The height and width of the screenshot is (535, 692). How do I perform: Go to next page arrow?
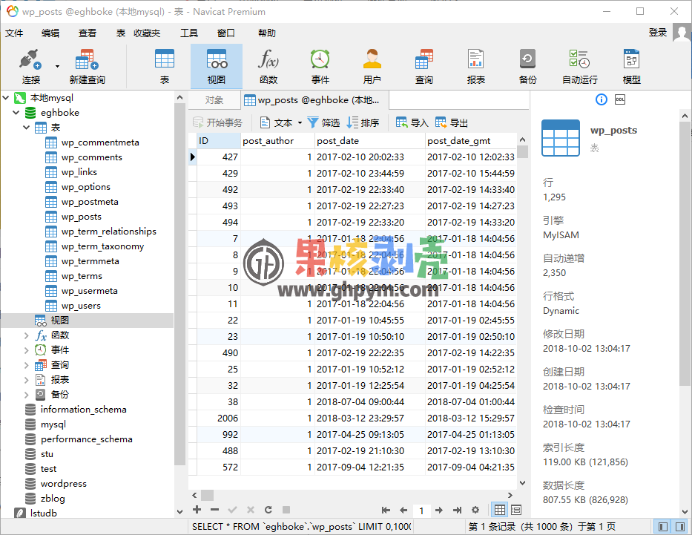tap(439, 511)
